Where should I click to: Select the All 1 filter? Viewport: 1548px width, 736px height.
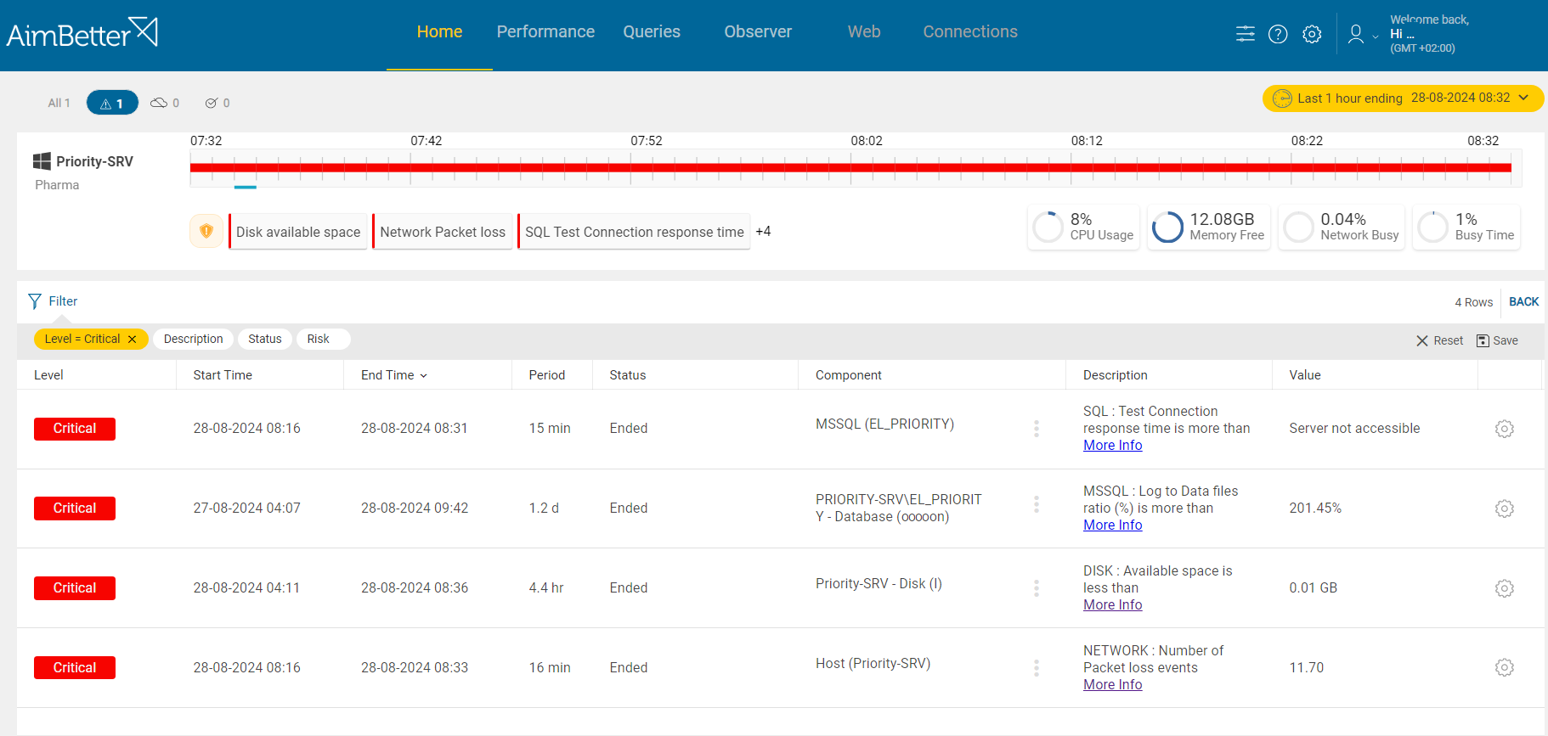click(59, 103)
